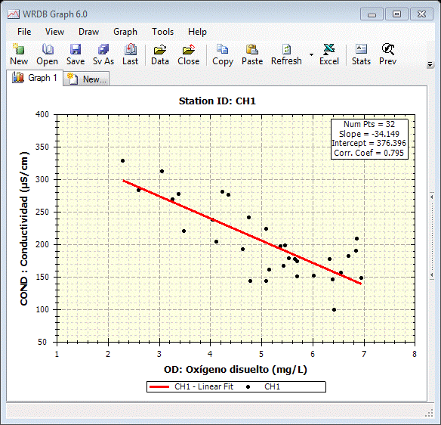The width and height of the screenshot is (441, 425).
Task: Save the graph using the Save icon
Action: [76, 54]
